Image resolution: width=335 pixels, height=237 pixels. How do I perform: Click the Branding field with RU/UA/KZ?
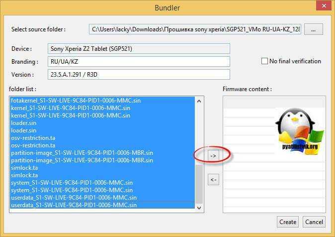pyautogui.click(x=139, y=62)
